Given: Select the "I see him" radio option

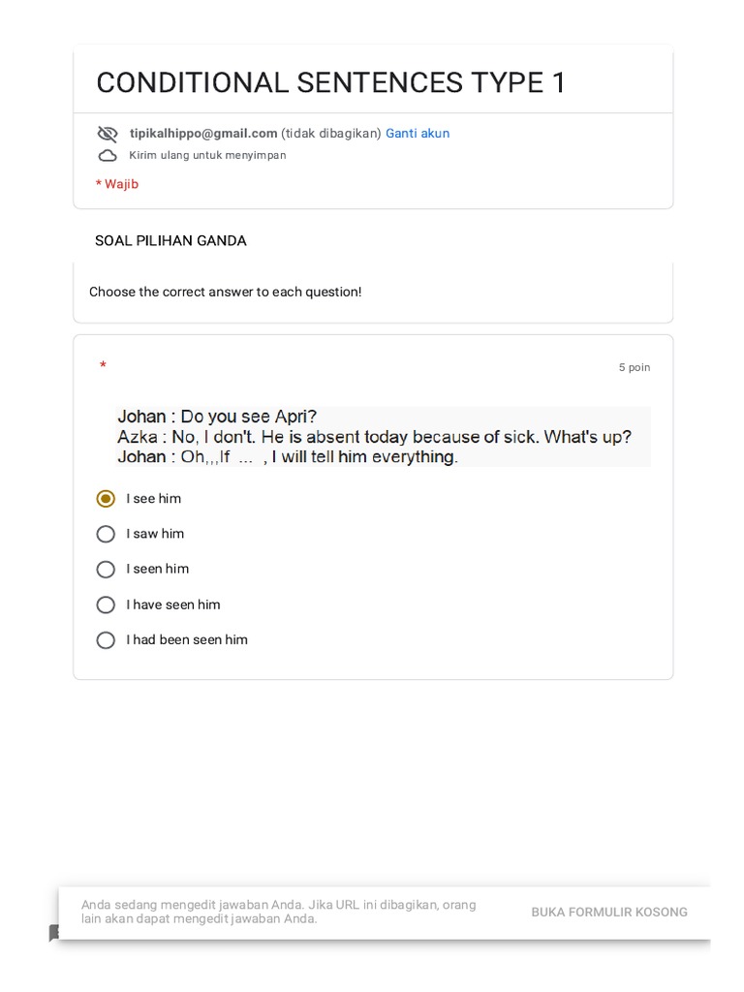Looking at the screenshot, I should point(106,499).
